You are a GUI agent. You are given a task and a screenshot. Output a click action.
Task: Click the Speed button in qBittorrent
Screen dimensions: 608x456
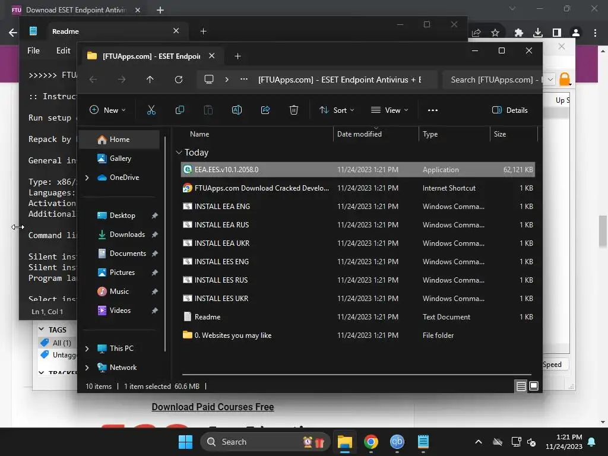555,365
